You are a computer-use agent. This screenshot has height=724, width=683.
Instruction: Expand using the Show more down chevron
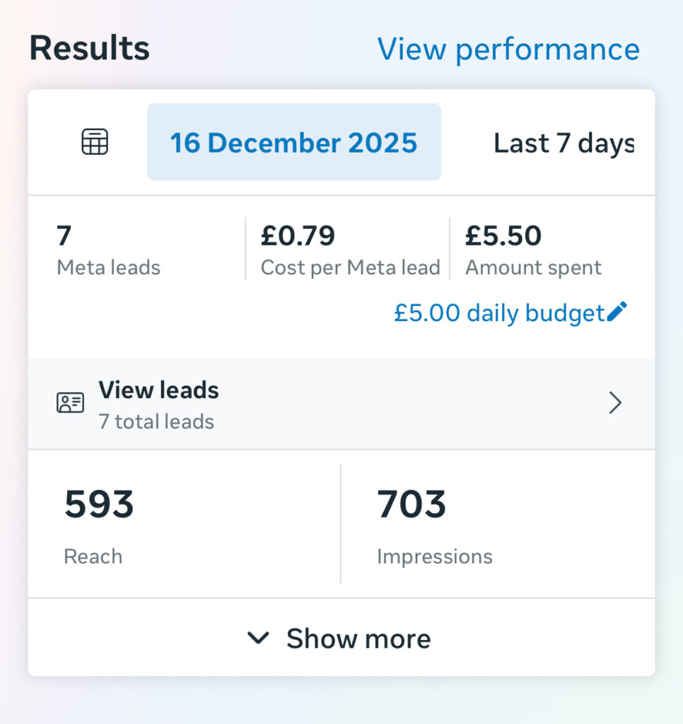pyautogui.click(x=258, y=638)
